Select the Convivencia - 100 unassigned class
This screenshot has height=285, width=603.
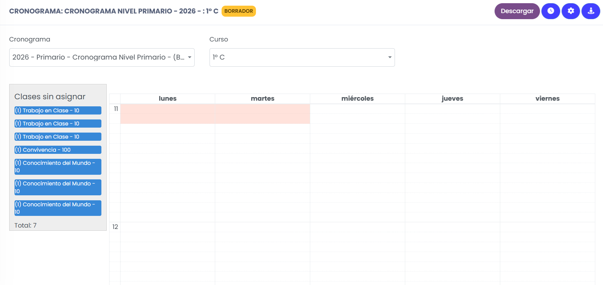58,150
